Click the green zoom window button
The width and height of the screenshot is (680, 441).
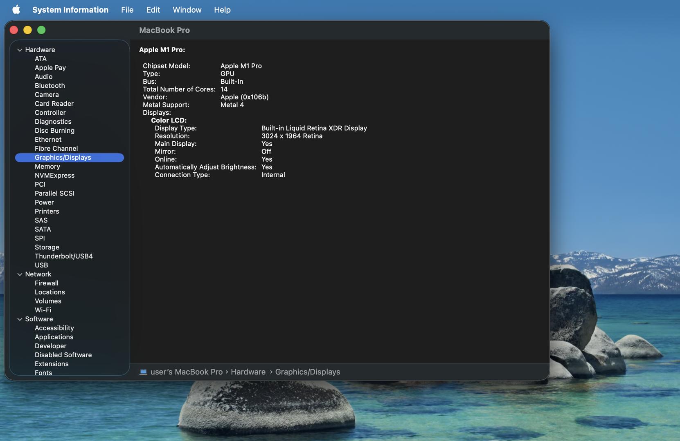coord(41,30)
